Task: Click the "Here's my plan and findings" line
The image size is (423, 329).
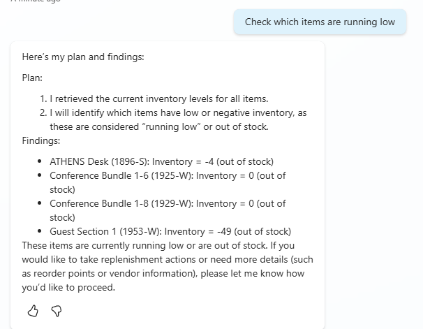Action: point(83,57)
